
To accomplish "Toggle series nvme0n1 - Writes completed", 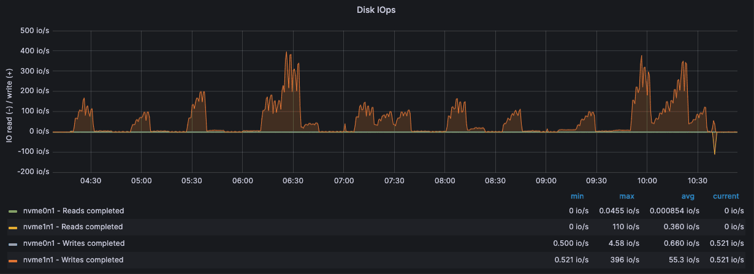I will [x=73, y=244].
